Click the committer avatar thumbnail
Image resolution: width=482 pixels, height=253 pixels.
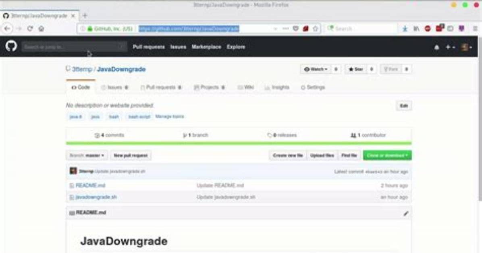click(x=73, y=171)
